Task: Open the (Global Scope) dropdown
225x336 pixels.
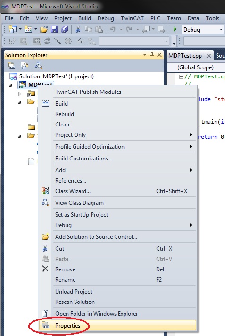Action: pyautogui.click(x=196, y=67)
